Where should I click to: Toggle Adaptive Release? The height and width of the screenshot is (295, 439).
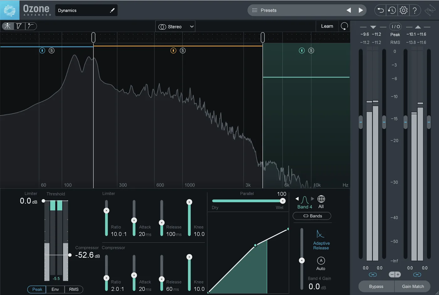321,240
